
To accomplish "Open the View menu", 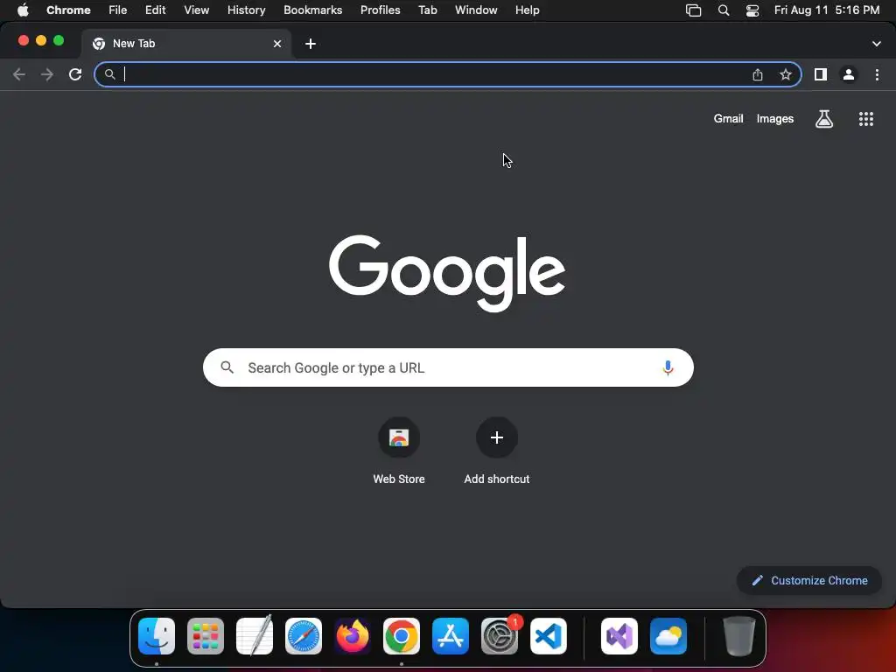I will pyautogui.click(x=196, y=10).
